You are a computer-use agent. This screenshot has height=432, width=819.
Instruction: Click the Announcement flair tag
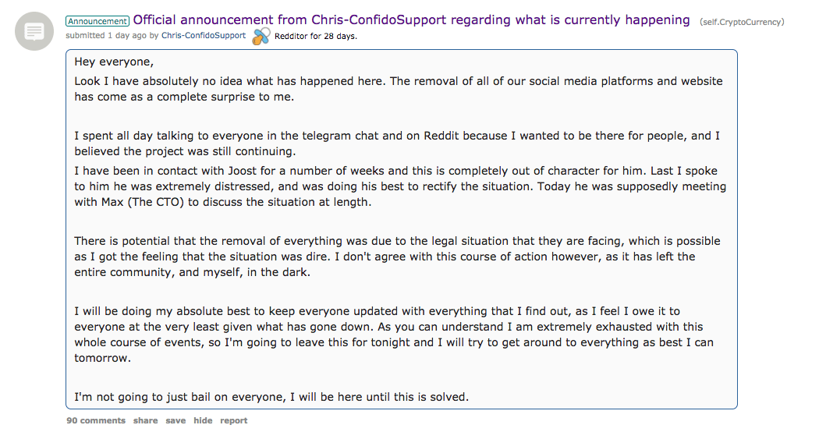[x=97, y=21]
